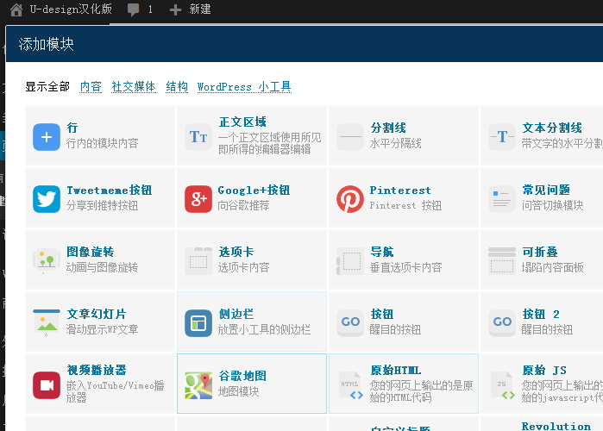Click description '选项卡内容'

click(244, 267)
